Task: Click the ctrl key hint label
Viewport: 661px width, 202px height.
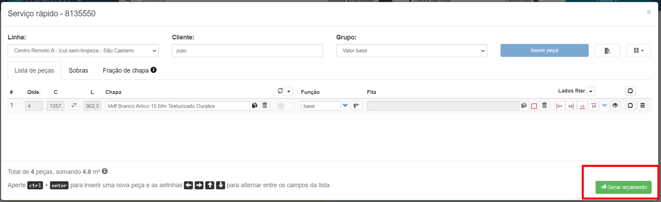Action: point(35,185)
